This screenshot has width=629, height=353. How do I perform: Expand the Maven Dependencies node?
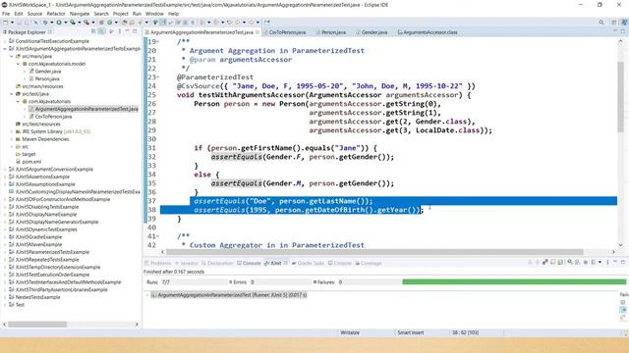[12, 139]
